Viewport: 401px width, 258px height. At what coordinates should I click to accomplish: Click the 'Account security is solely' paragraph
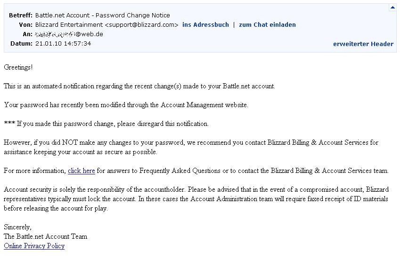[x=196, y=199]
